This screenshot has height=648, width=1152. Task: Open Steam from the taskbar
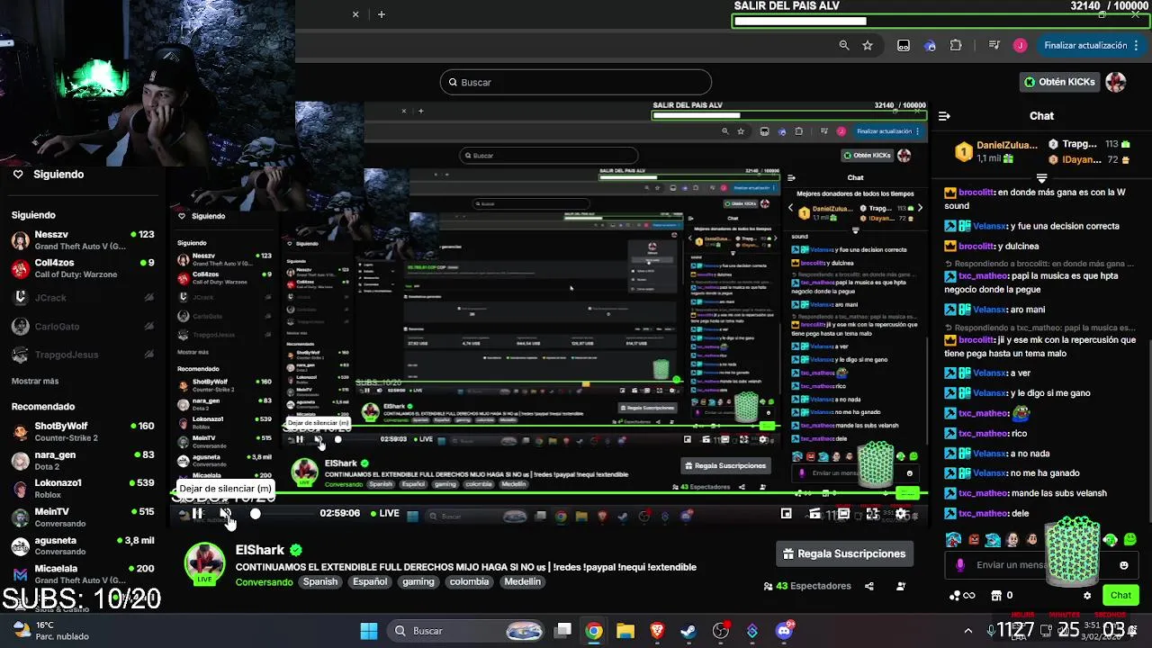(688, 631)
